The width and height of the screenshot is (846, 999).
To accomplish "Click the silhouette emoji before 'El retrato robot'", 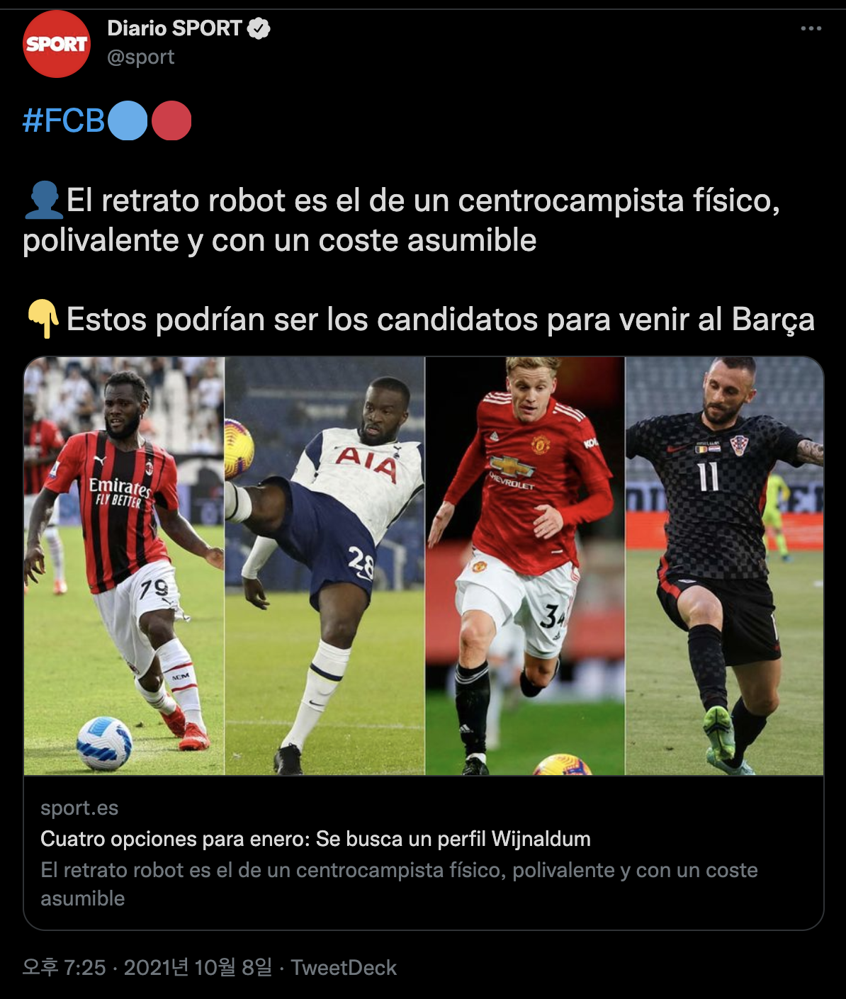I will click(x=43, y=201).
